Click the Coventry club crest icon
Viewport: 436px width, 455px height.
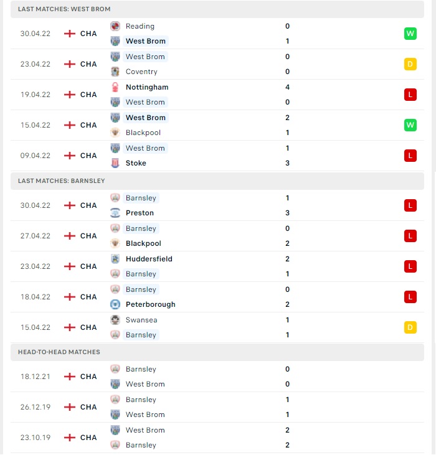pyautogui.click(x=115, y=72)
